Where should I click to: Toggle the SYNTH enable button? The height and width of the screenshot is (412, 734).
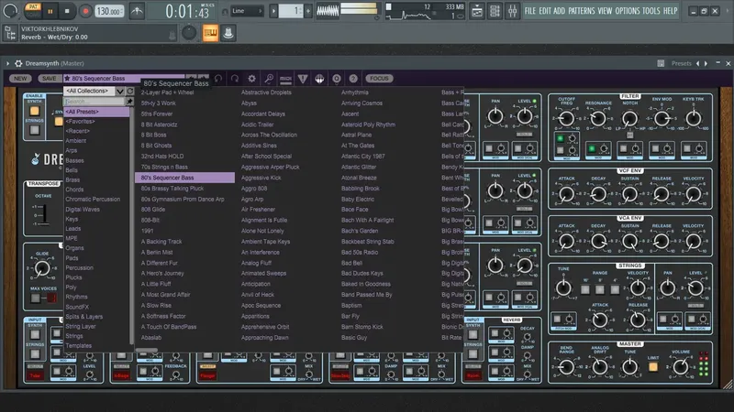(x=34, y=113)
